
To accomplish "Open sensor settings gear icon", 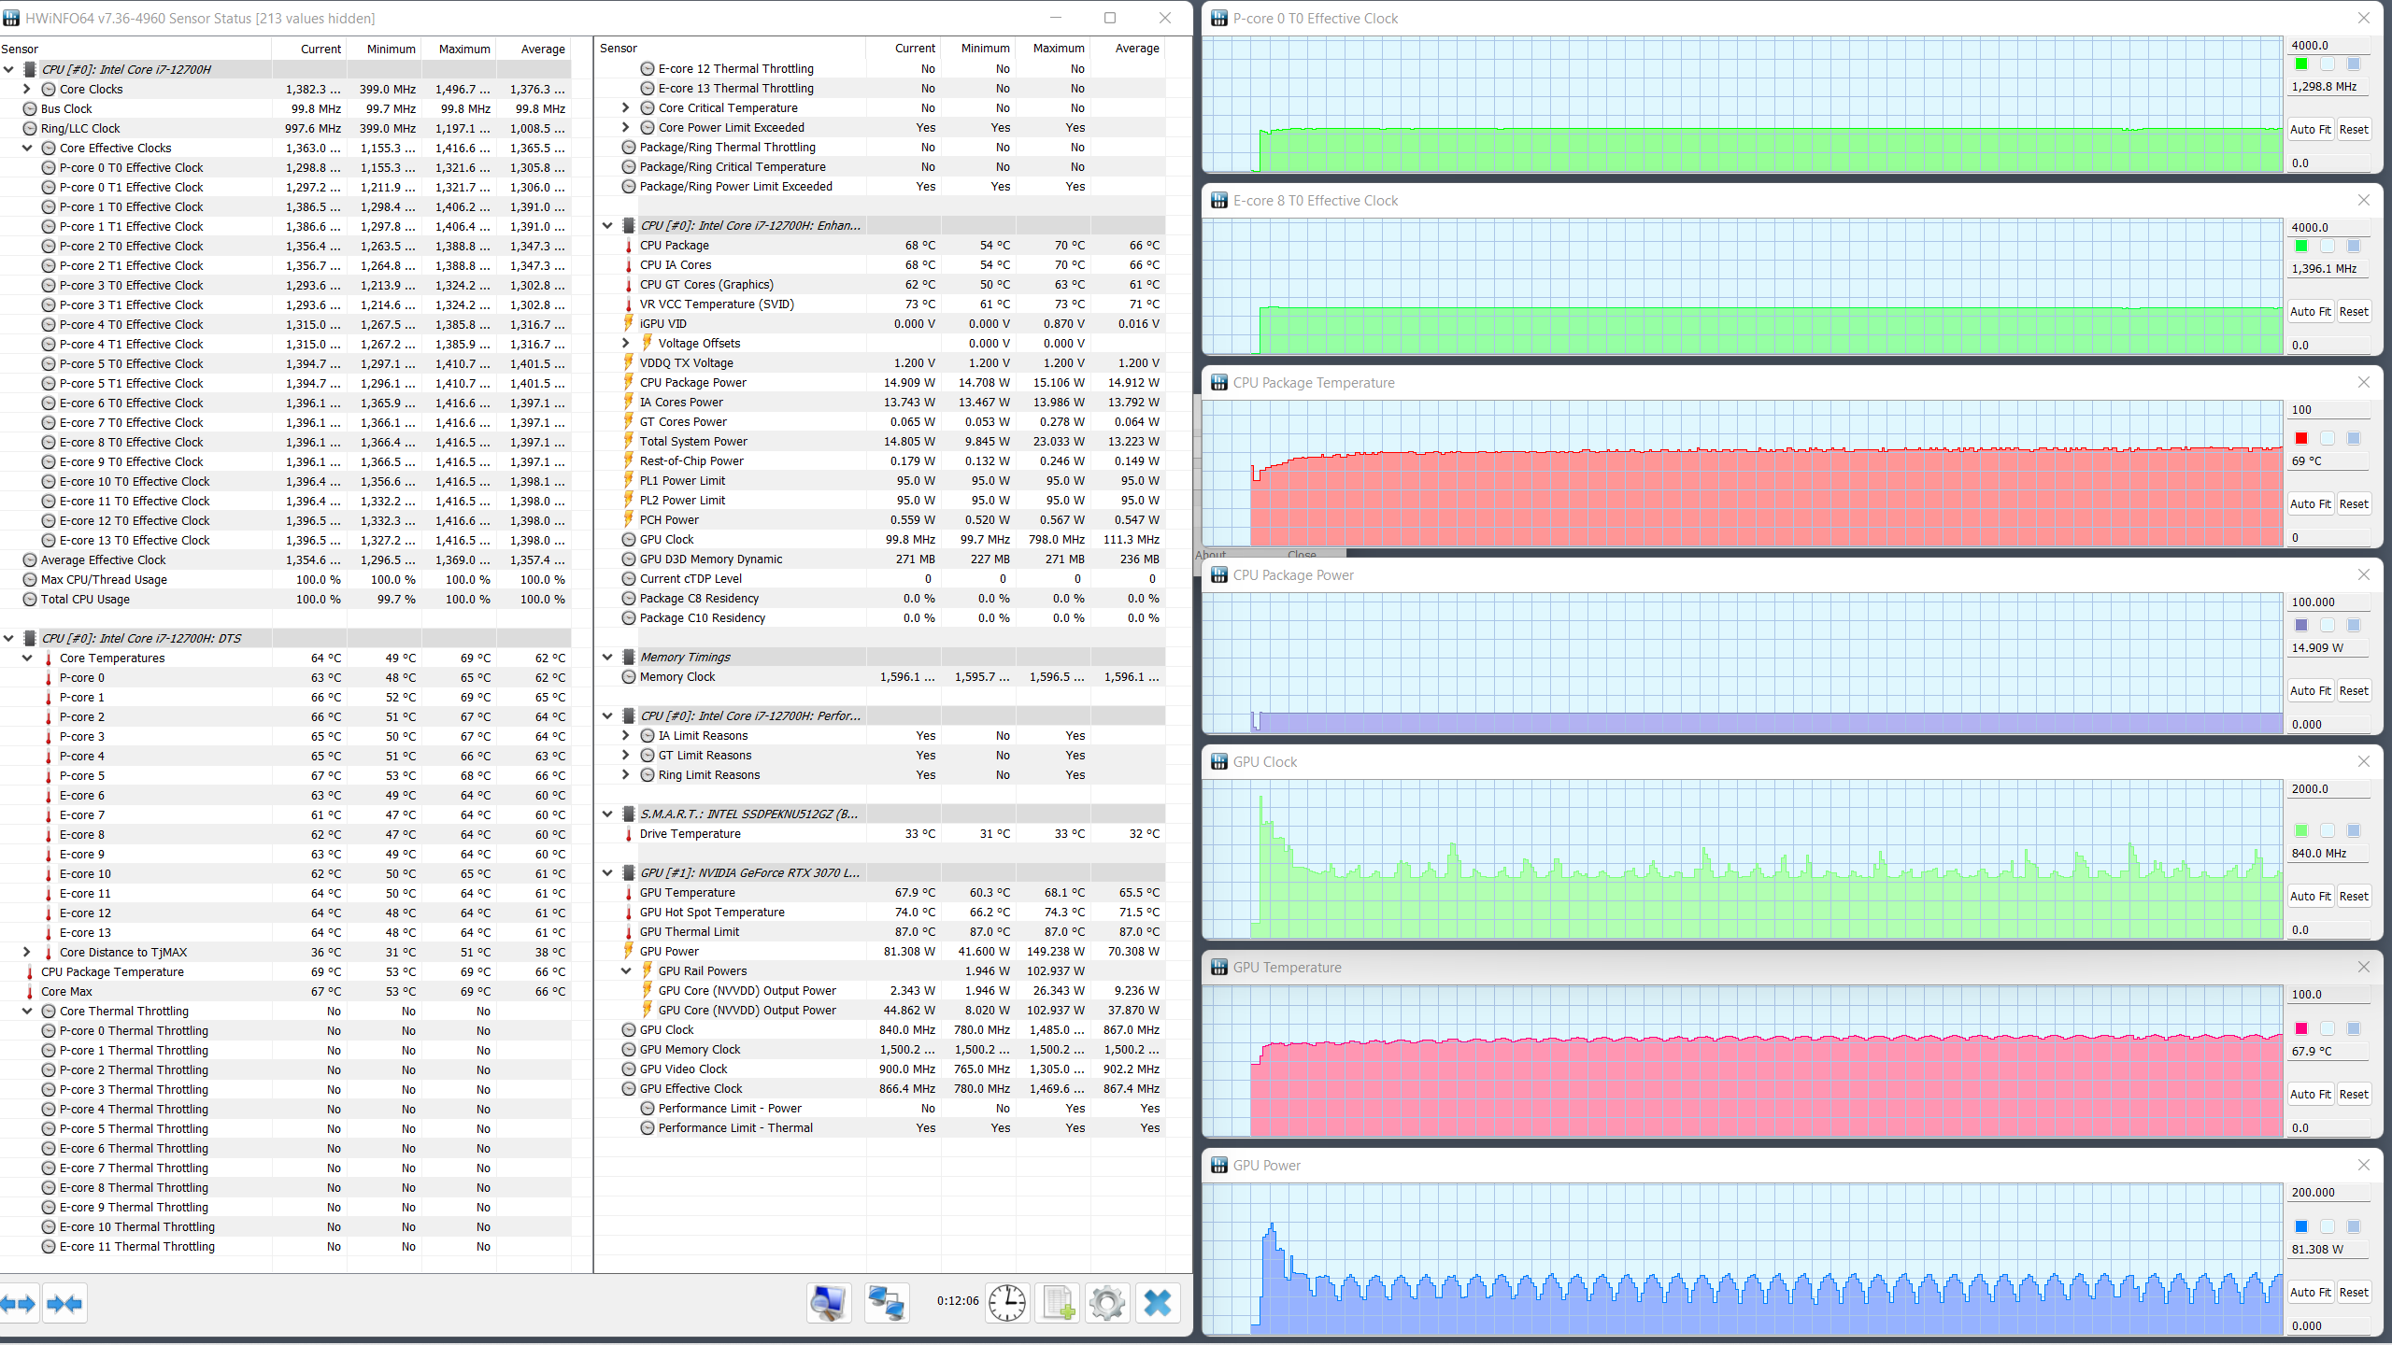I will click(1107, 1303).
